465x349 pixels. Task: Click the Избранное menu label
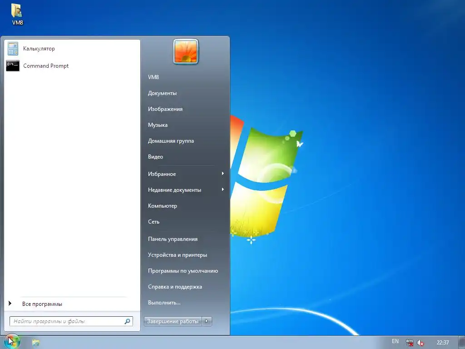pyautogui.click(x=162, y=174)
